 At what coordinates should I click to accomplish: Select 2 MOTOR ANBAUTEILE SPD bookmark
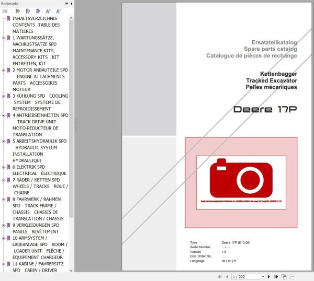pos(40,80)
